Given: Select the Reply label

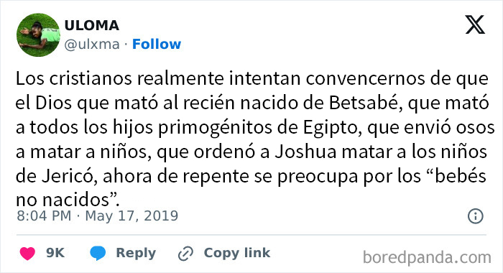Looking at the screenshot, I should click(136, 253).
